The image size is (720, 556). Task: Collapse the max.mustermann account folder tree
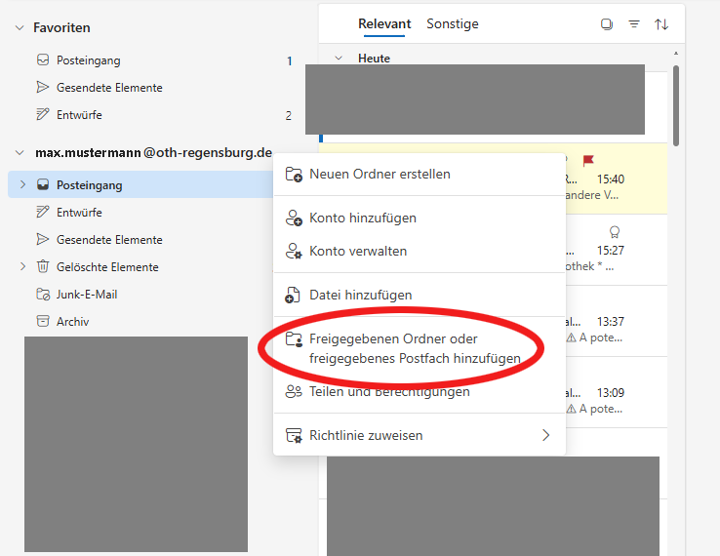pyautogui.click(x=20, y=153)
